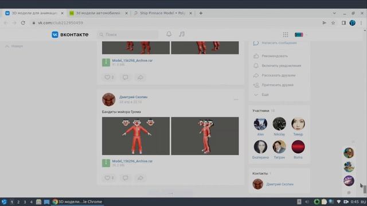Open member Nikolay's avatar
This screenshot has height=206, width=367.
279,124
